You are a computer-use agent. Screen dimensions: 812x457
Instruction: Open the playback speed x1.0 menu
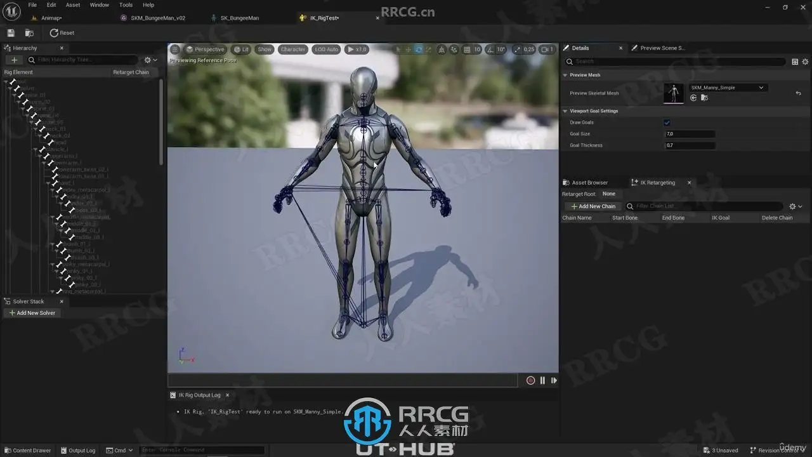point(357,50)
